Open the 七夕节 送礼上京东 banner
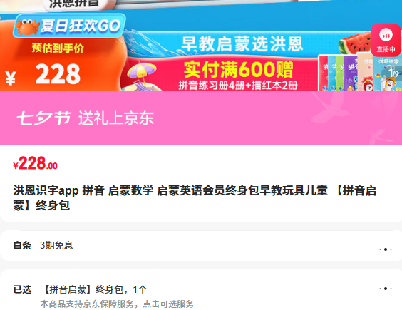The height and width of the screenshot is (310, 402). pyautogui.click(x=201, y=118)
